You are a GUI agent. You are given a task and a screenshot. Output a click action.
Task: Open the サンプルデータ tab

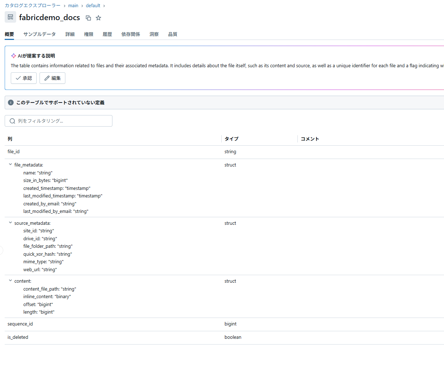[x=40, y=34]
